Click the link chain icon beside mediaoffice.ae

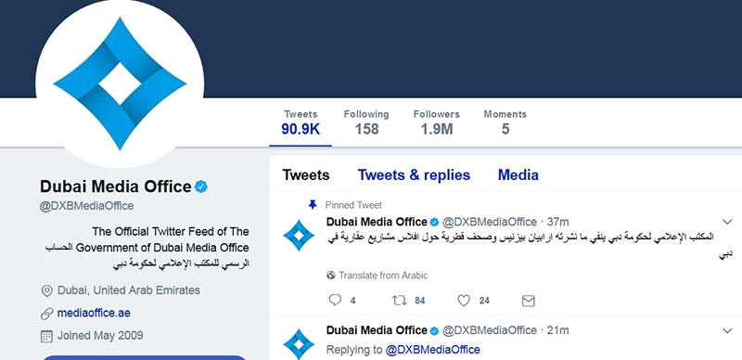pyautogui.click(x=46, y=314)
